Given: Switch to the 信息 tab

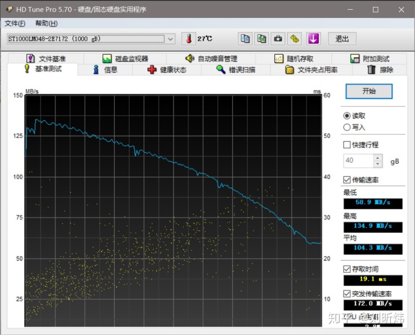Looking at the screenshot, I should point(105,70).
